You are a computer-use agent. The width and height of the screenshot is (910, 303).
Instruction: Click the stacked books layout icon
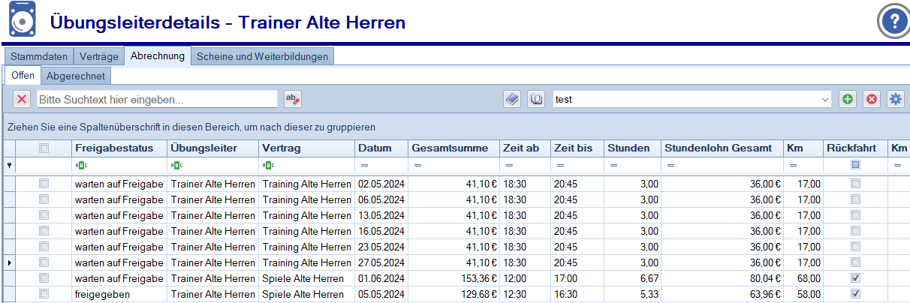(x=512, y=99)
